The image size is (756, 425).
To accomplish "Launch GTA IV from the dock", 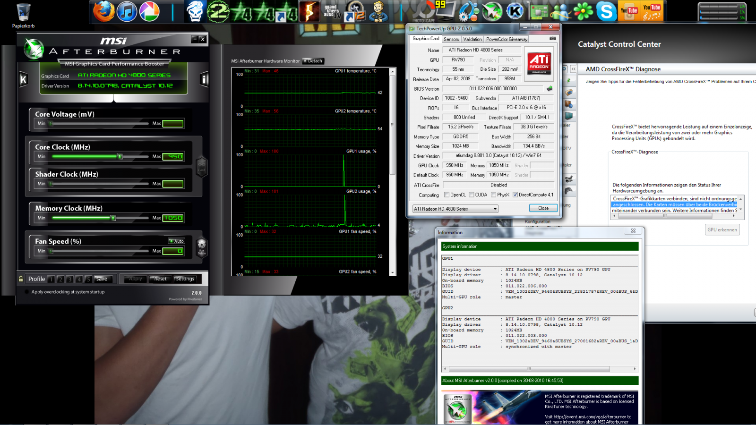I will point(332,11).
